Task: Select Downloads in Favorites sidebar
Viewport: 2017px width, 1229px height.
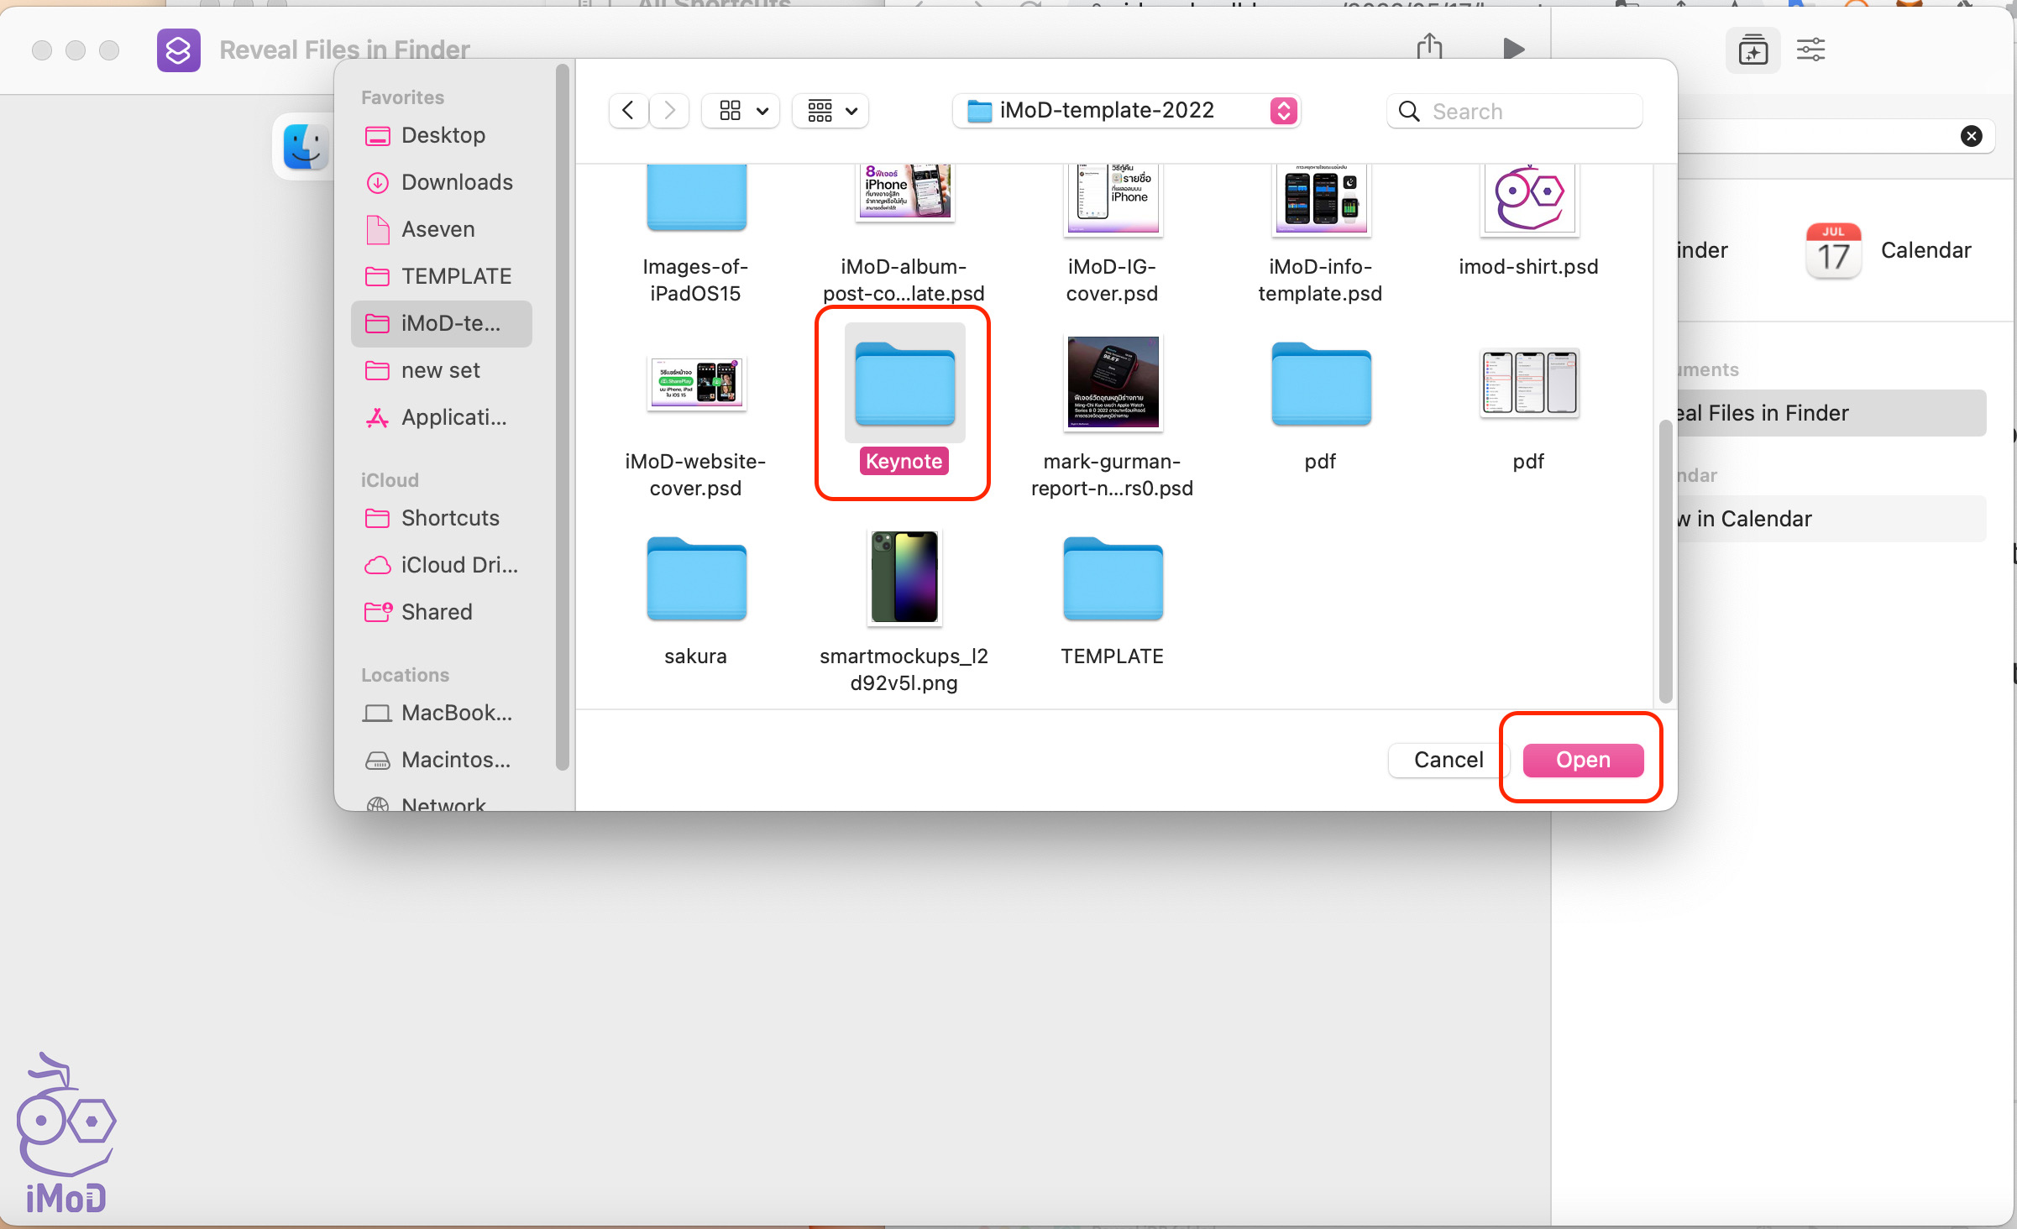Action: point(456,182)
